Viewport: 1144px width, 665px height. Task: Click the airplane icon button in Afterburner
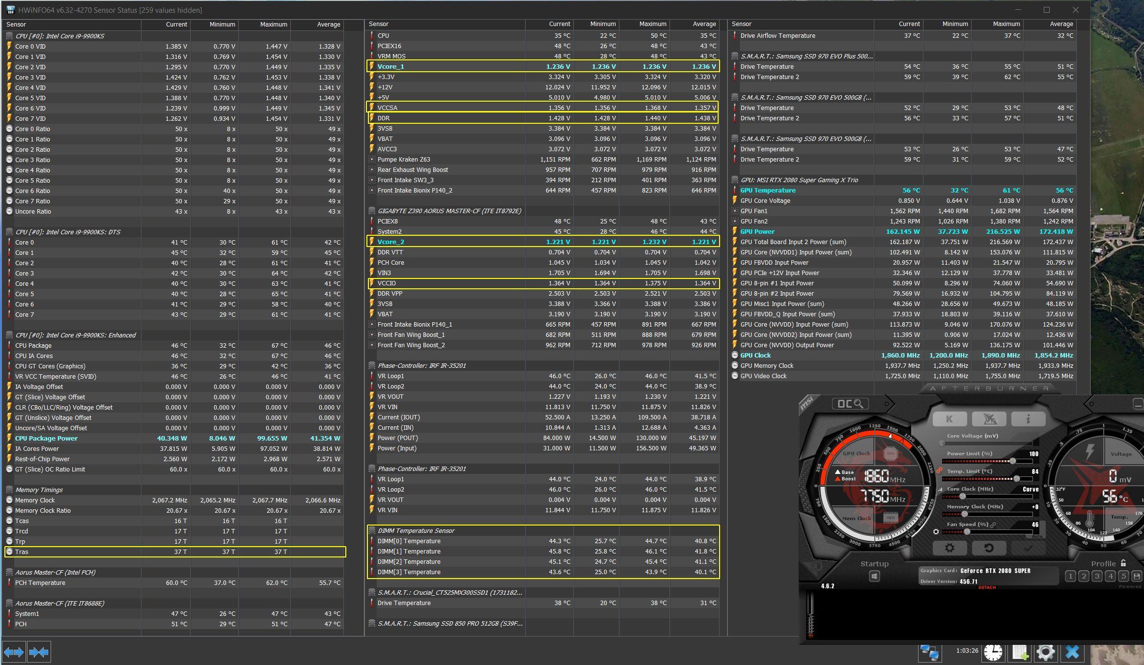(x=989, y=419)
